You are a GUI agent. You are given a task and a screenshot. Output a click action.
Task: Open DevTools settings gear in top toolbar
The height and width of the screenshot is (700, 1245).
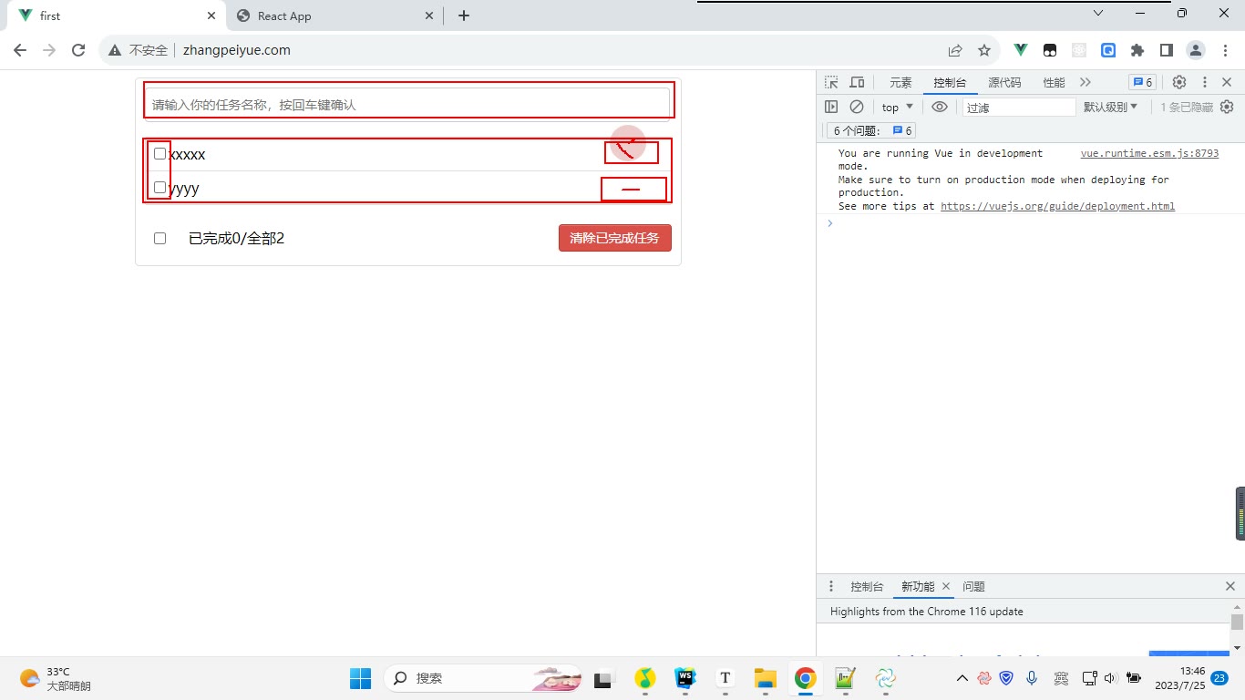click(x=1179, y=82)
